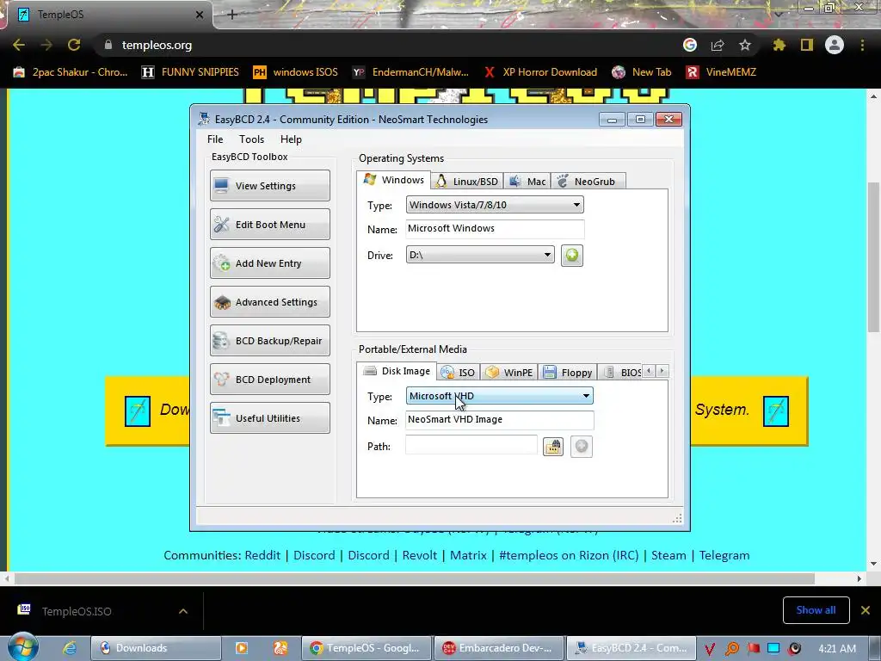Viewport: 881px width, 661px height.
Task: Select the WinPE tab
Action: (x=509, y=372)
